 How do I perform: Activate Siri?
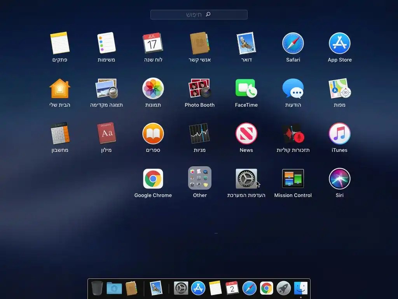(340, 178)
